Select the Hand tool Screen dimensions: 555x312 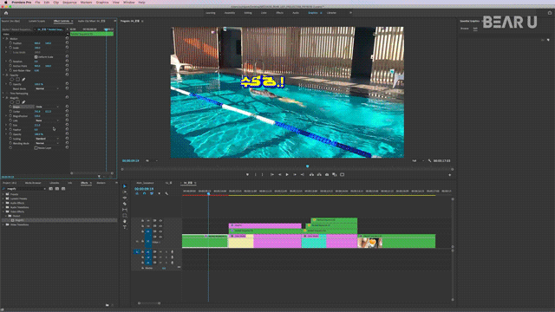click(125, 222)
